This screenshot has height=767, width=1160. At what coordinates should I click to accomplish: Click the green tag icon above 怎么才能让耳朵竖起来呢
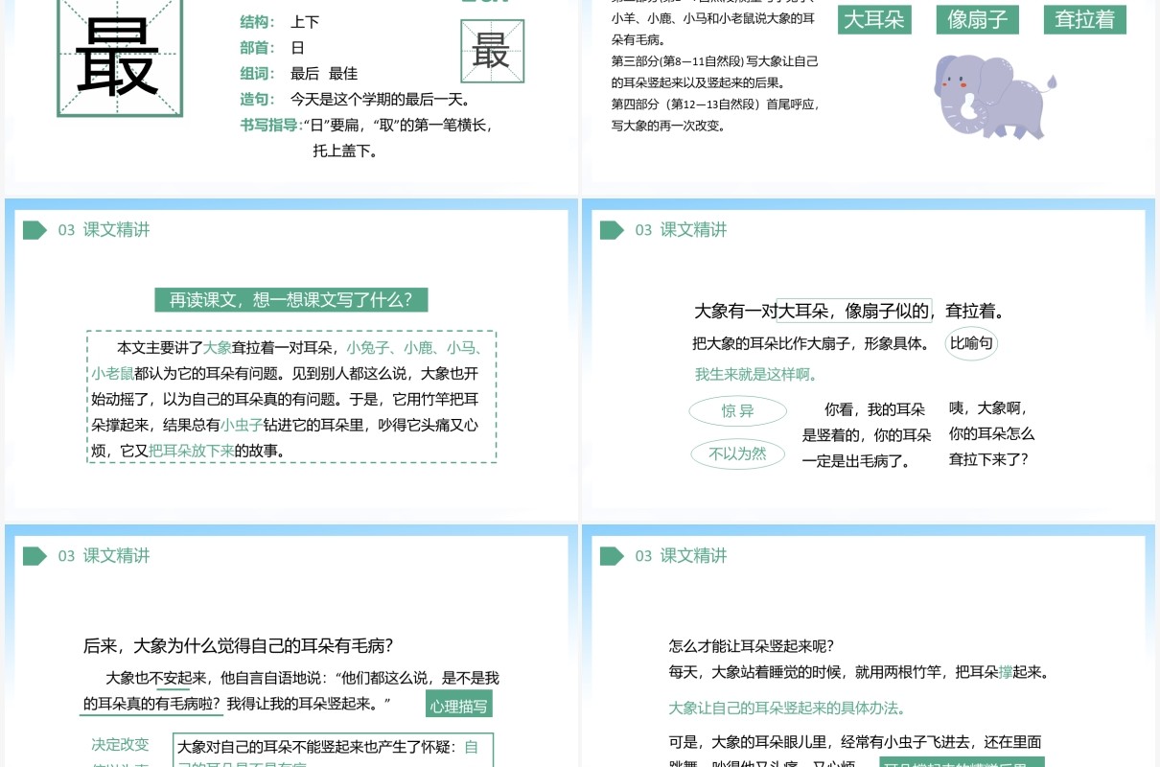(x=612, y=556)
